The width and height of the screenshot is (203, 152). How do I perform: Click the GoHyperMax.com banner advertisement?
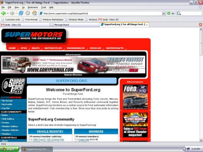73,65
